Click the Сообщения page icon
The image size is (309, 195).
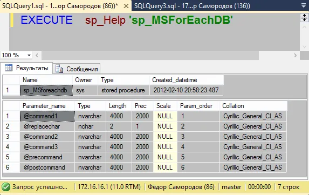(x=59, y=69)
